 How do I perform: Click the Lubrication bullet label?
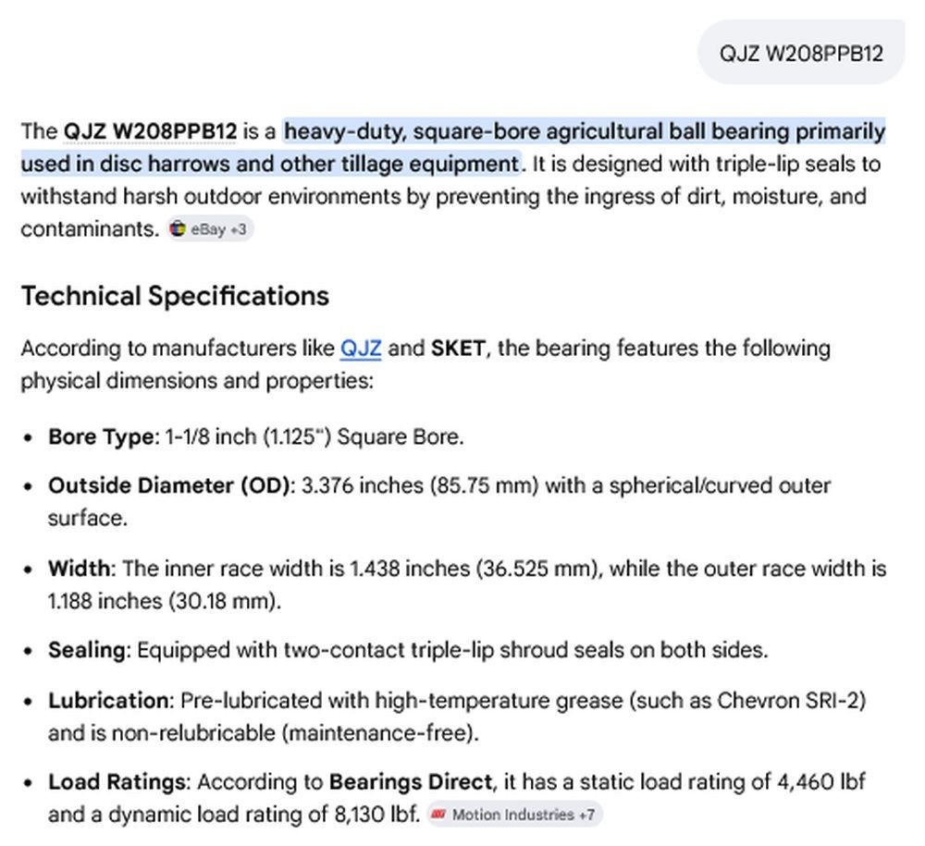click(x=108, y=701)
